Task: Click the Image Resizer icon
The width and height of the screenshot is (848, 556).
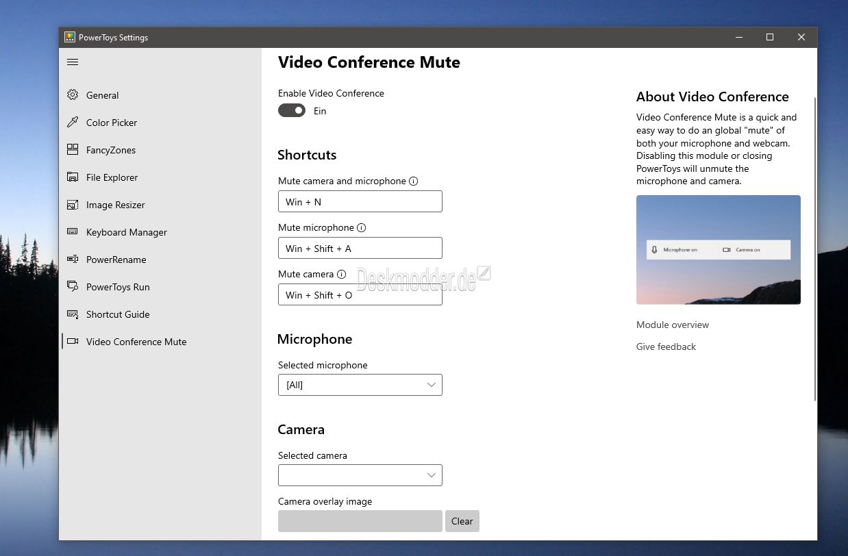Action: pyautogui.click(x=73, y=205)
